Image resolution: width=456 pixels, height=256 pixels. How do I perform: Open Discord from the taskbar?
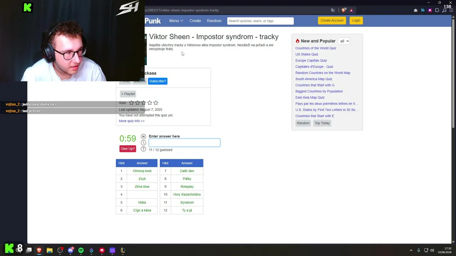click(x=71, y=250)
